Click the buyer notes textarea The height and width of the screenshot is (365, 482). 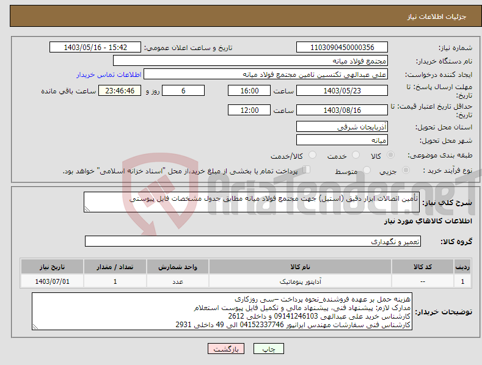[x=222, y=311]
